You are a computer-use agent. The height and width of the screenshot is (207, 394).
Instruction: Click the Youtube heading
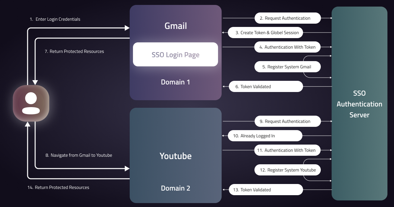(x=176, y=156)
